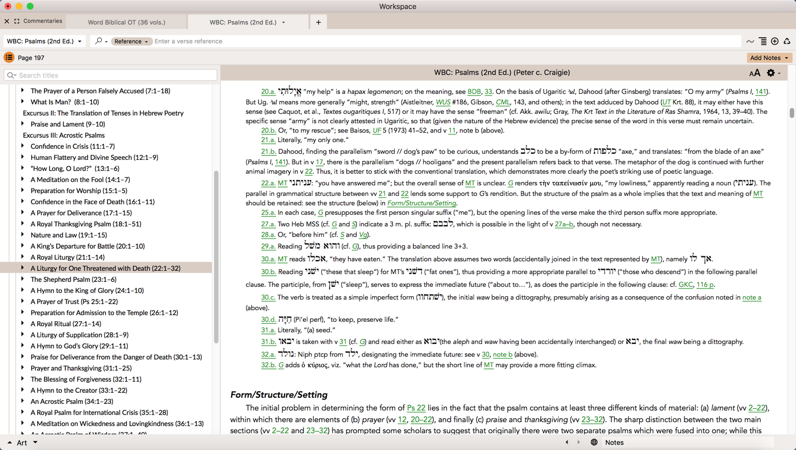Click the "note a" cross-reference link
The width and height of the screenshot is (796, 450).
click(x=752, y=297)
